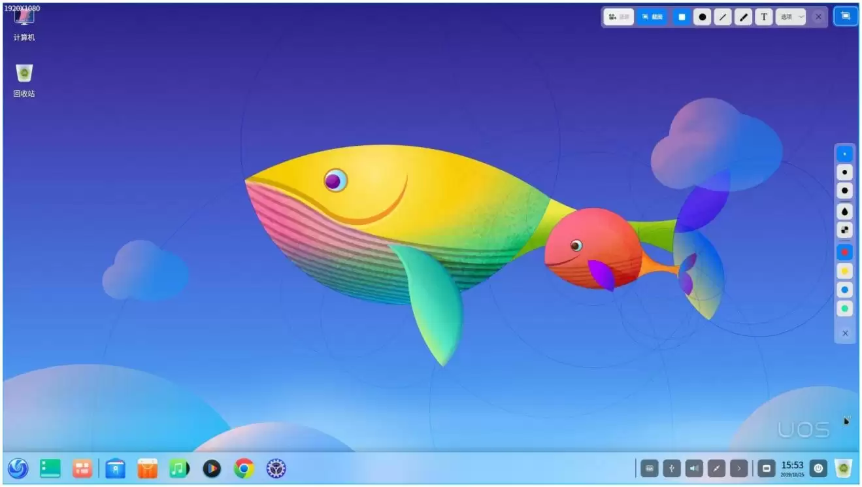Click the blue capture confirm button

point(846,16)
